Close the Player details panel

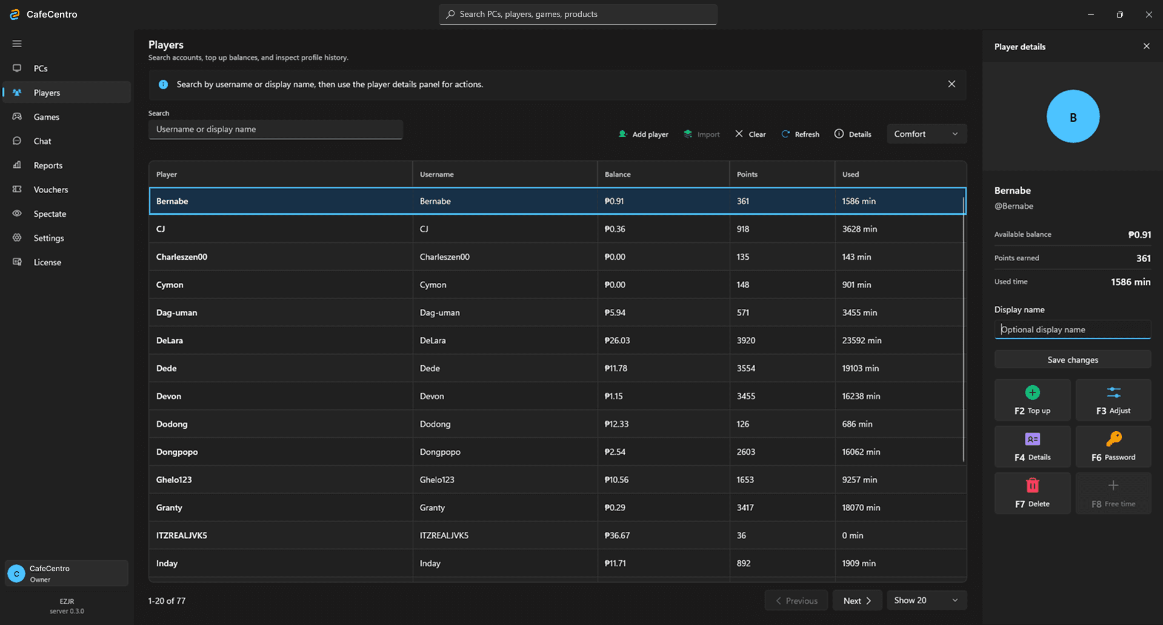tap(1146, 46)
